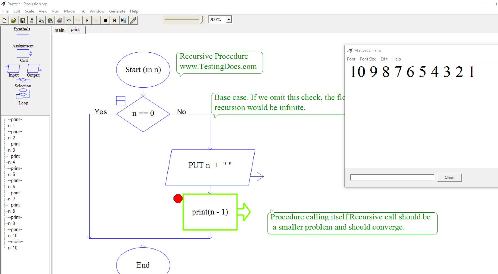The height and width of the screenshot is (274, 498).
Task: Select the Loop symbol
Action: point(23,94)
